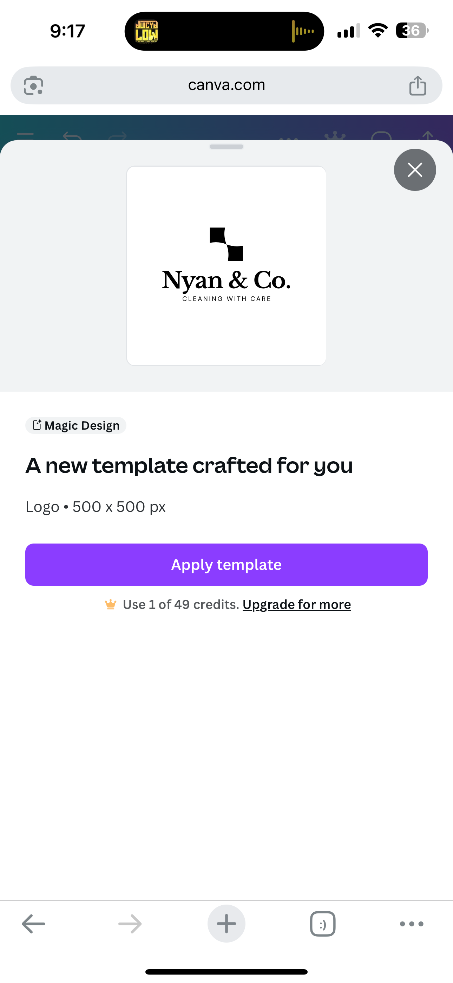Tap the sheet drag handle bar
This screenshot has height=983, width=453.
[x=226, y=147]
